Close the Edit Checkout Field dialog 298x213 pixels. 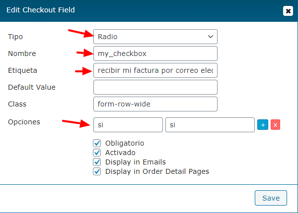[x=288, y=11]
